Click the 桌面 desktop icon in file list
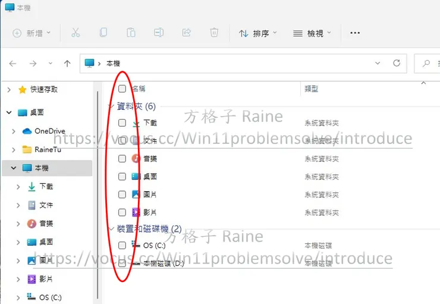The width and height of the screenshot is (440, 304). (x=136, y=176)
